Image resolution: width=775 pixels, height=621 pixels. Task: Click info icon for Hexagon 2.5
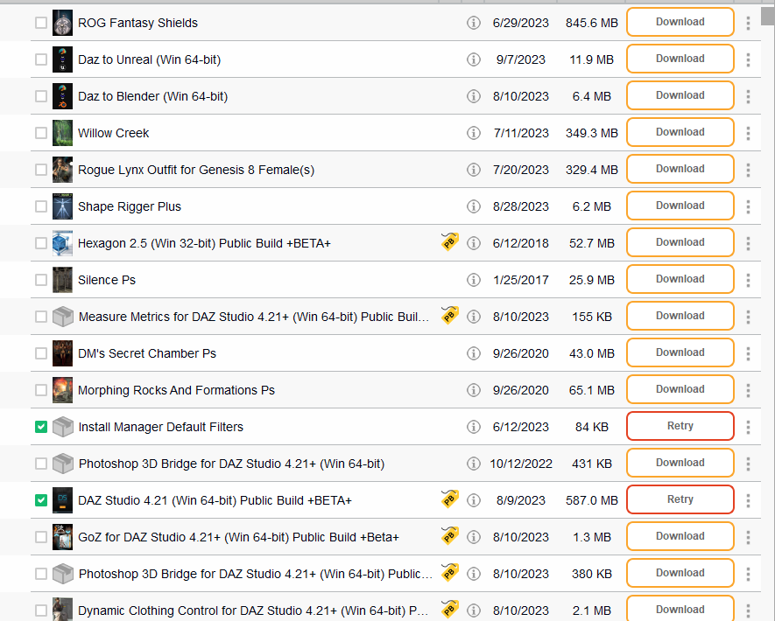474,243
